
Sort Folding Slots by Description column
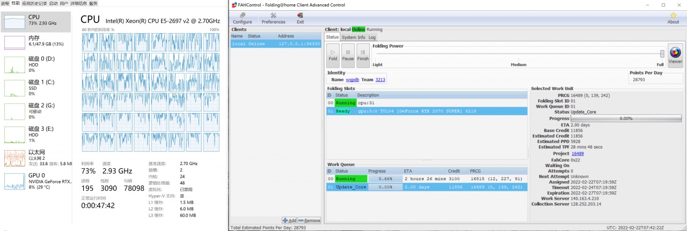tap(442, 95)
